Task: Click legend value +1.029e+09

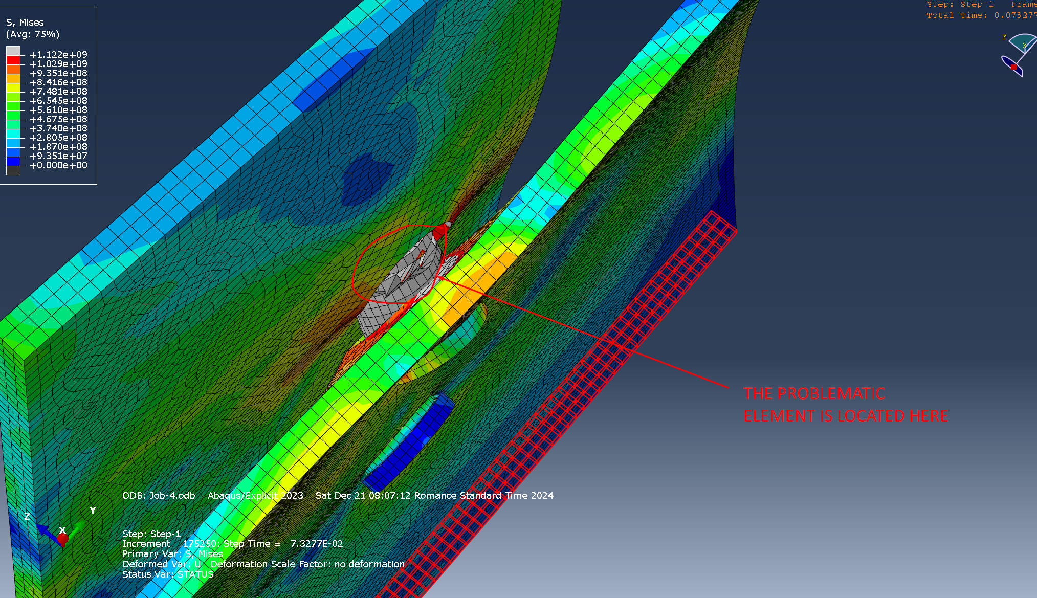Action: 58,64
